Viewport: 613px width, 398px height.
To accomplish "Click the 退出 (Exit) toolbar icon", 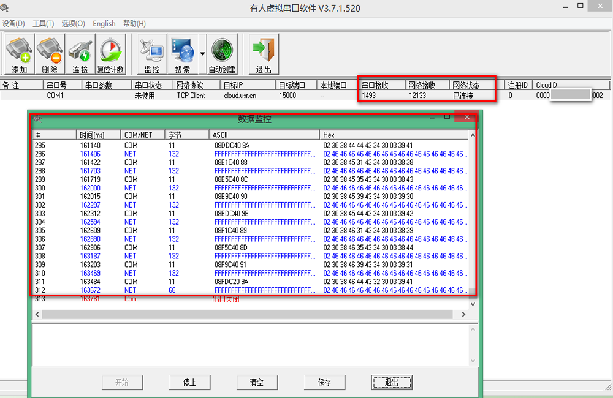I will [x=264, y=54].
